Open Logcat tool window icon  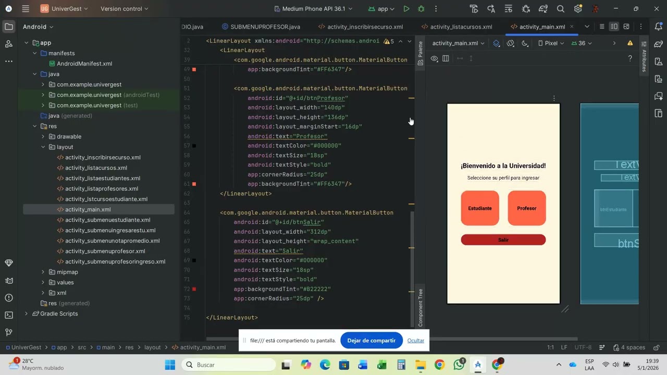pos(9,281)
